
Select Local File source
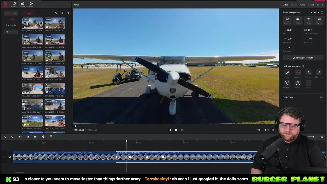point(10,19)
